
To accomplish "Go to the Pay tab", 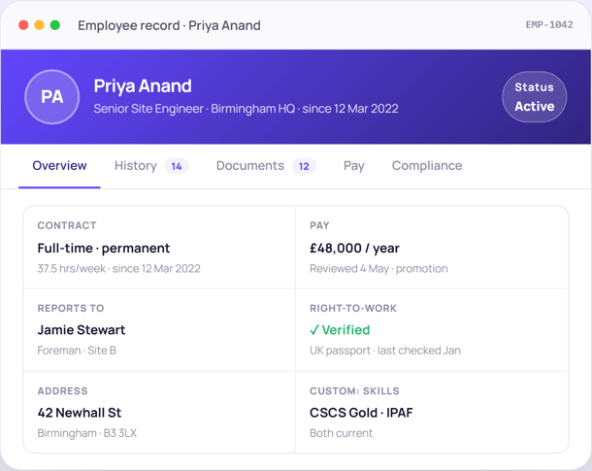I will (x=354, y=166).
